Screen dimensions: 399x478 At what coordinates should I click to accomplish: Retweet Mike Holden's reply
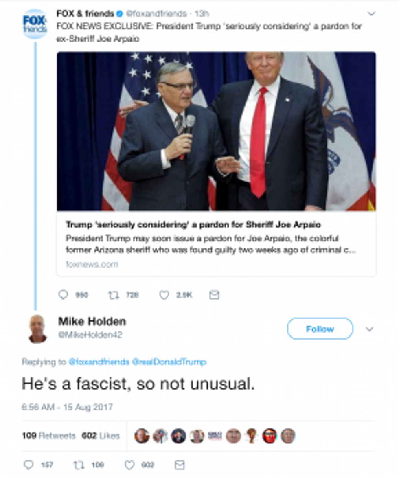click(79, 465)
